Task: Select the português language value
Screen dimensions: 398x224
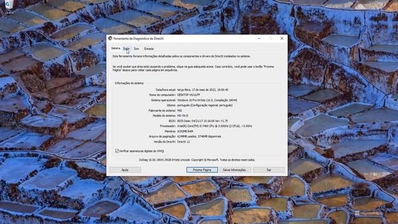Action: (x=205, y=105)
